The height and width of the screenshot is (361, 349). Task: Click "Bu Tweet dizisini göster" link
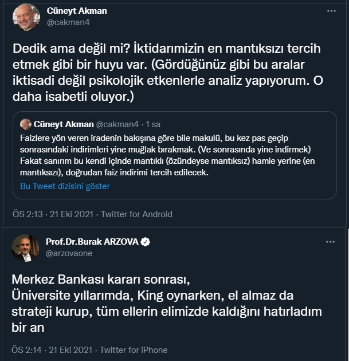click(x=65, y=186)
